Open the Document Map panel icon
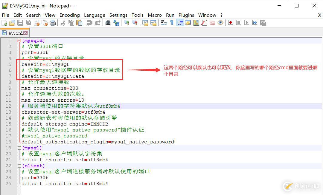The width and height of the screenshot is (323, 195). (x=196, y=23)
